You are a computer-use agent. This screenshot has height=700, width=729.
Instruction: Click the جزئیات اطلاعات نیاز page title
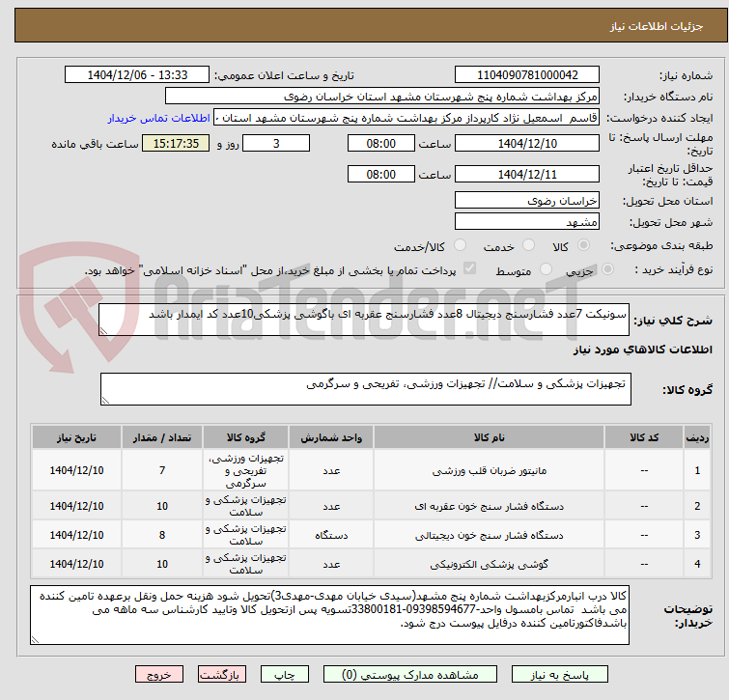pos(656,26)
